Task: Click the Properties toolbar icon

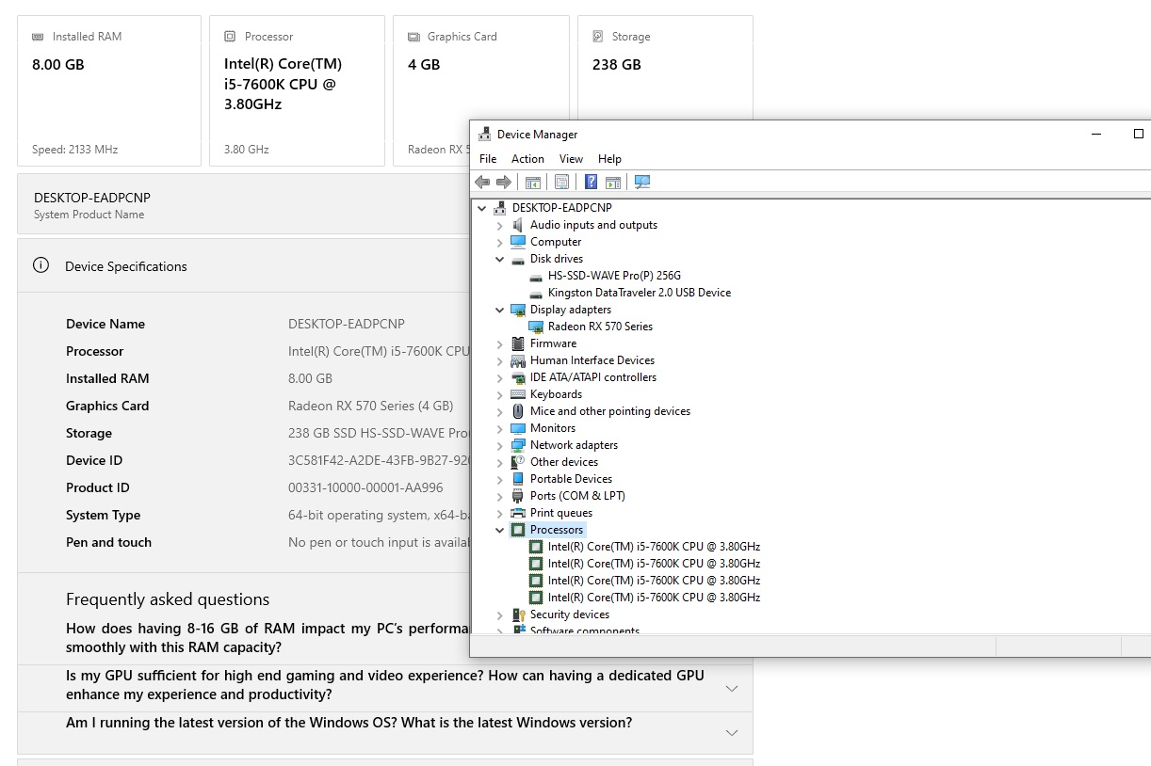Action: (561, 182)
